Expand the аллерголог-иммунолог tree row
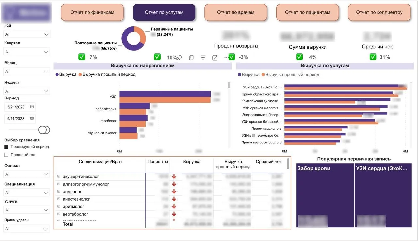Screen dimensions: 418x241 (59, 184)
